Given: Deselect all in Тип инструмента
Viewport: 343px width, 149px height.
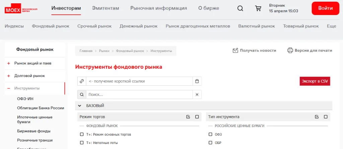Looking at the screenshot, I should click(326, 117).
